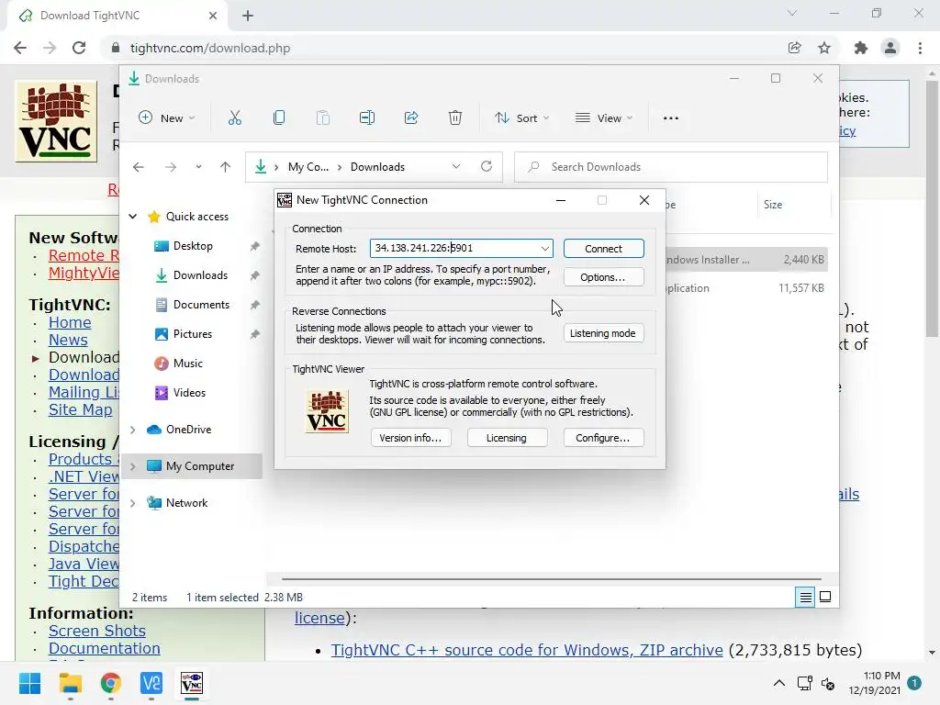Open TightVNC C++ source code ZIP link
This screenshot has width=940, height=705.
pos(527,650)
